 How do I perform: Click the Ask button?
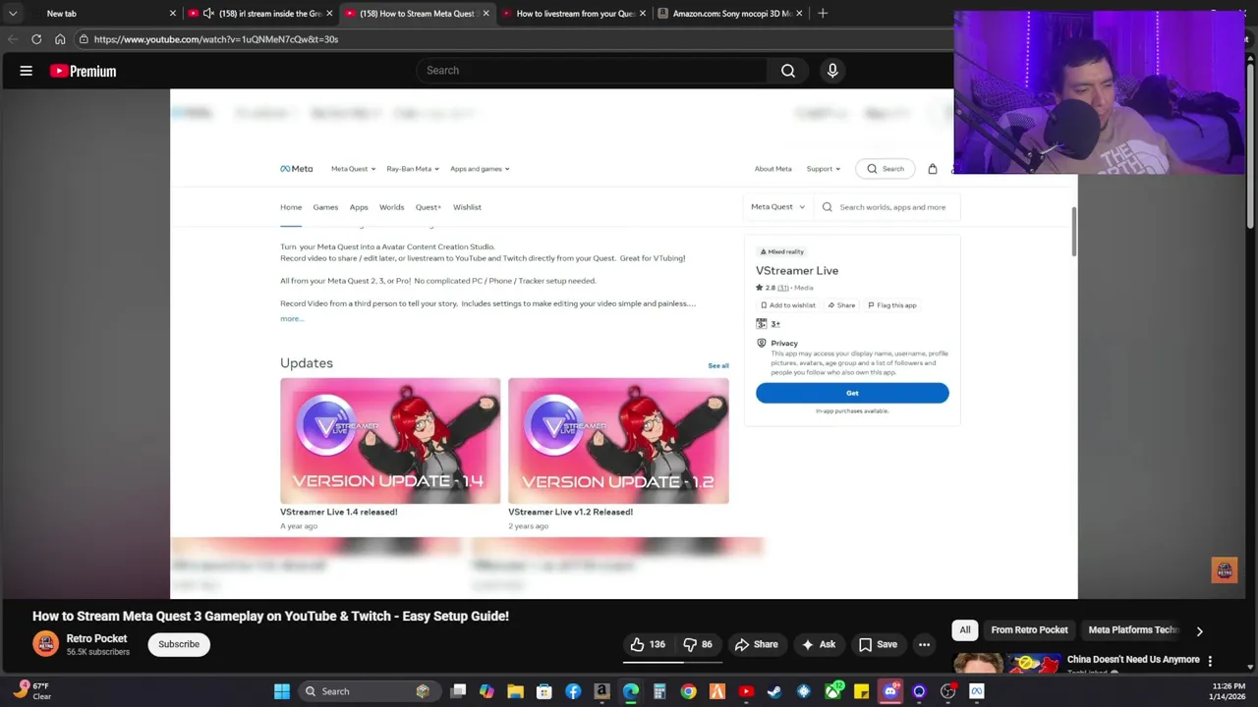818,644
